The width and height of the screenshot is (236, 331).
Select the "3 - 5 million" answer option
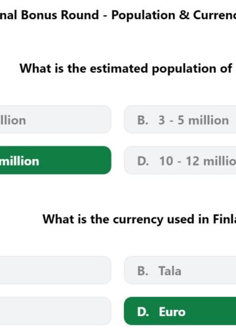click(x=180, y=120)
